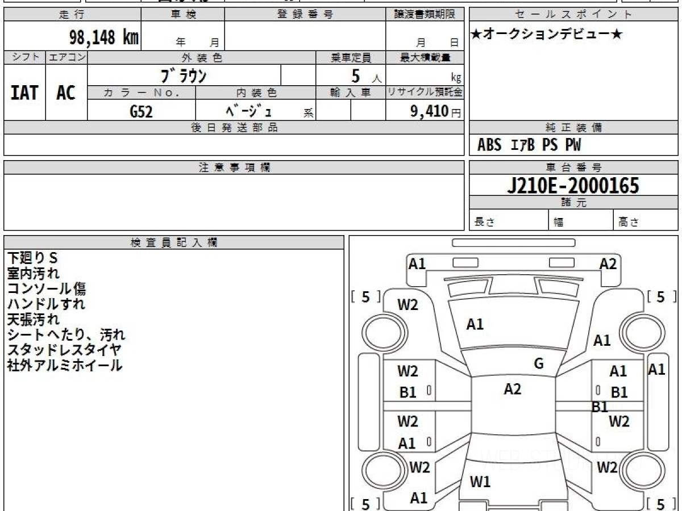This screenshot has width=682, height=511.
Task: Click the G mark on the windshield
Action: (x=539, y=364)
